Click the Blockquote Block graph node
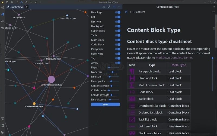Screen dimensions: 217x136 coord(53,56)
